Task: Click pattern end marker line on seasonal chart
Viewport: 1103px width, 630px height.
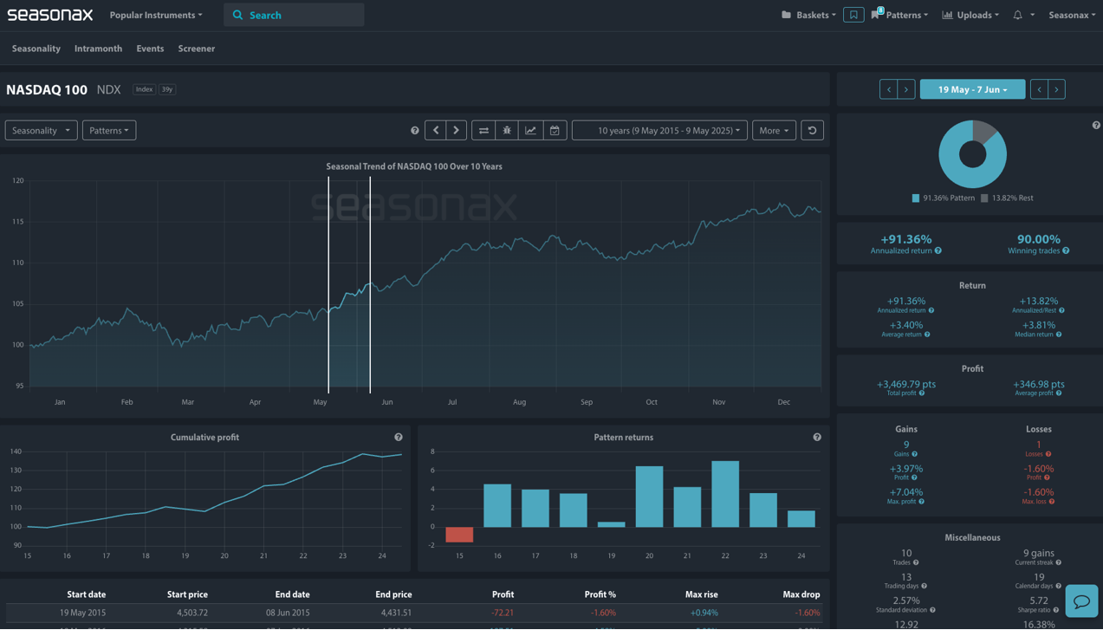Action: (x=370, y=284)
